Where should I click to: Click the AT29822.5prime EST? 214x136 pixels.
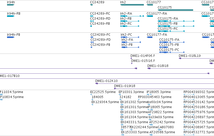150,115
